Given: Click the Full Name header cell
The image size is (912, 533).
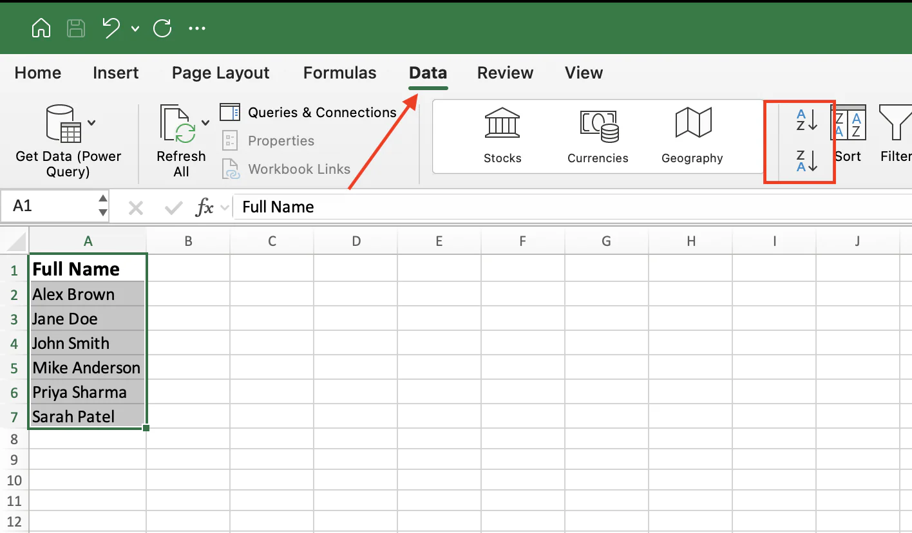Looking at the screenshot, I should pos(88,268).
